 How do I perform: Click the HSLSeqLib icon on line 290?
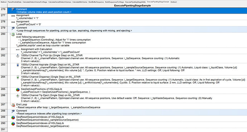click(x=13, y=124)
